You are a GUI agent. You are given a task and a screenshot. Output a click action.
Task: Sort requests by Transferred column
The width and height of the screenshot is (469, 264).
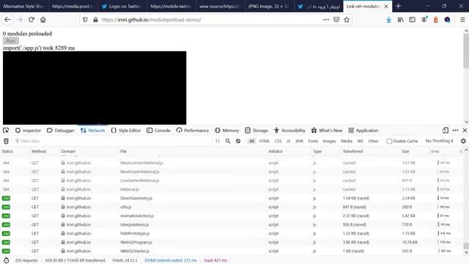click(x=371, y=151)
